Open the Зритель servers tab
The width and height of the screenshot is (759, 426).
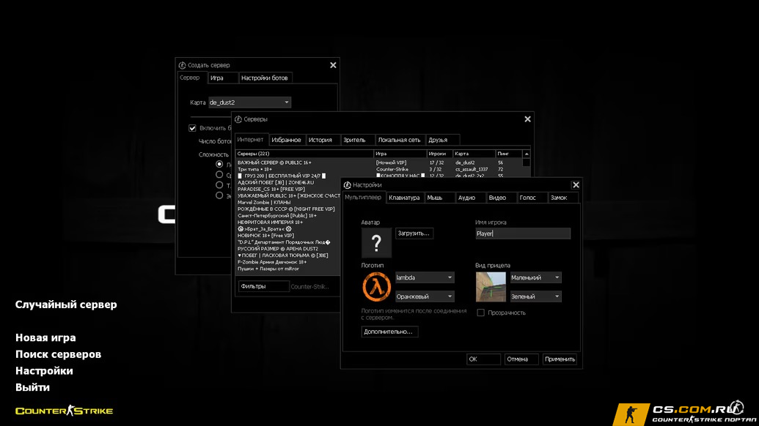[358, 140]
